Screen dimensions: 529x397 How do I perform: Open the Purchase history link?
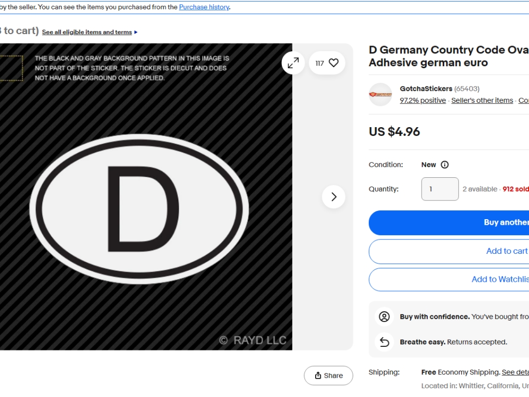tap(204, 7)
